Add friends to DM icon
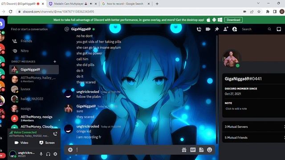 [226, 29]
